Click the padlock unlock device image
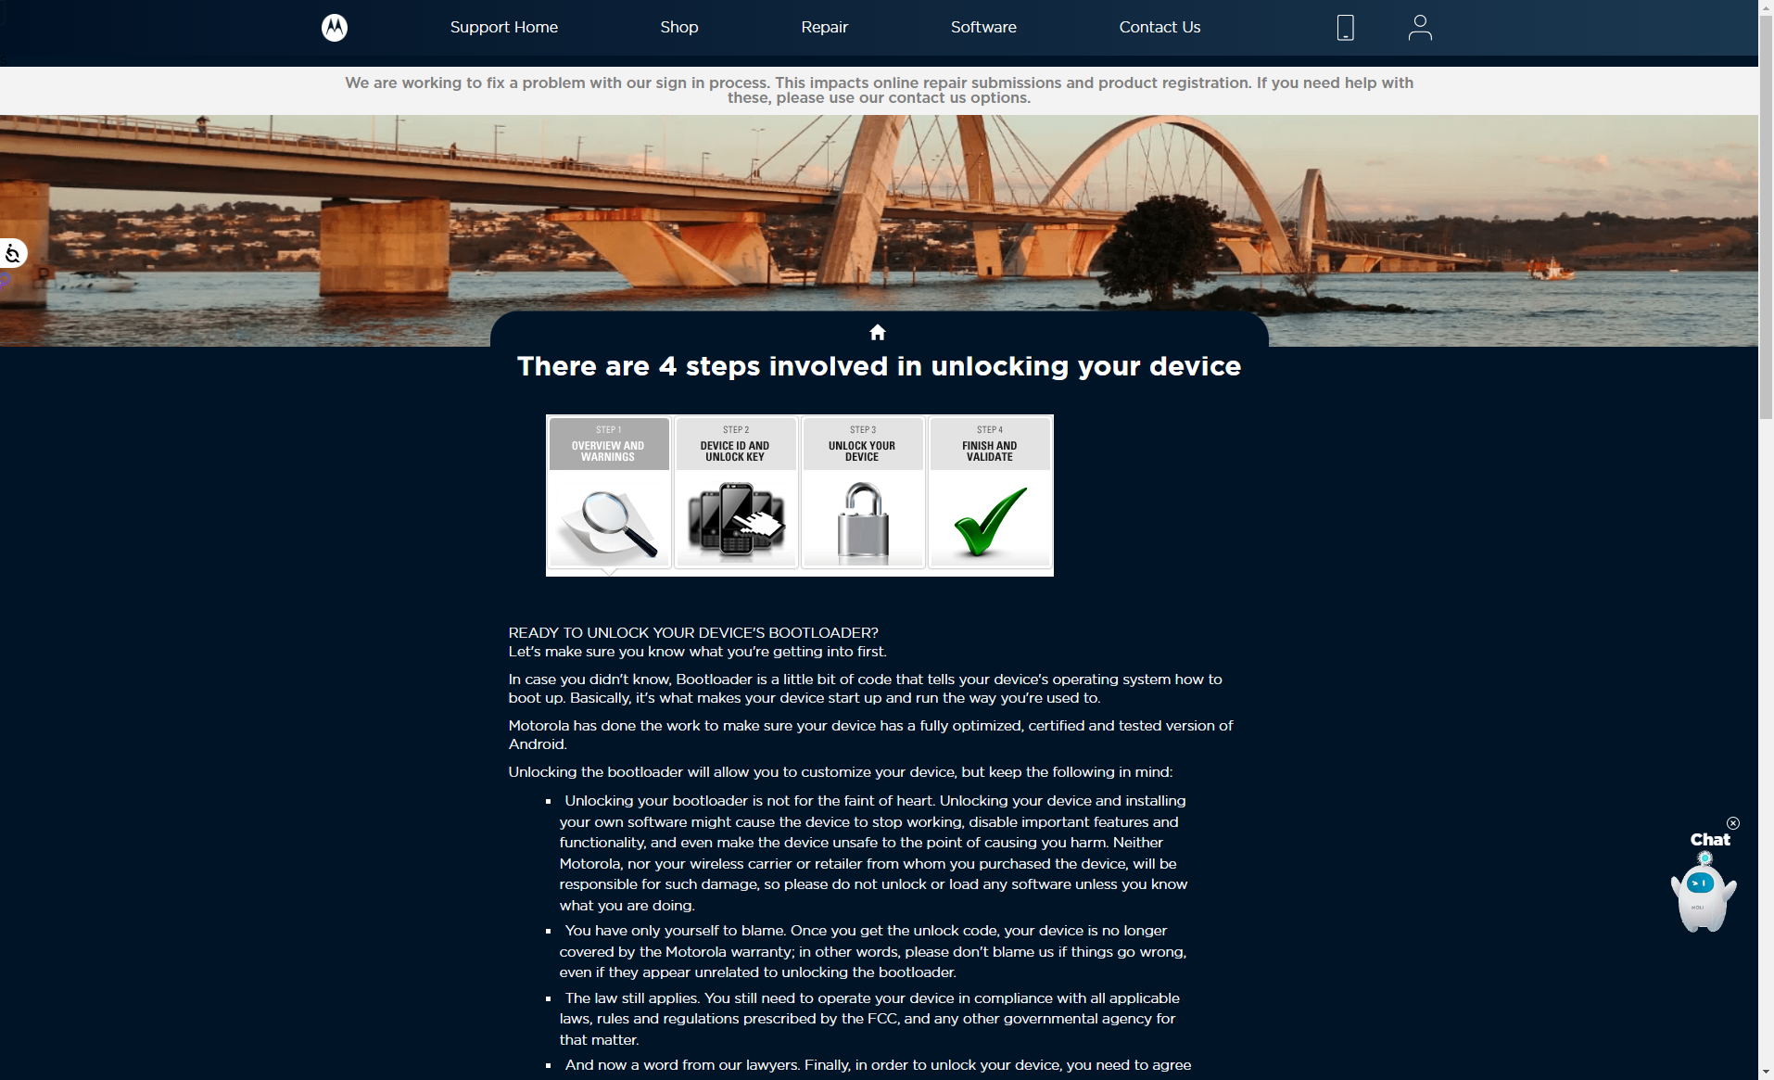Image resolution: width=1774 pixels, height=1080 pixels. (x=863, y=519)
